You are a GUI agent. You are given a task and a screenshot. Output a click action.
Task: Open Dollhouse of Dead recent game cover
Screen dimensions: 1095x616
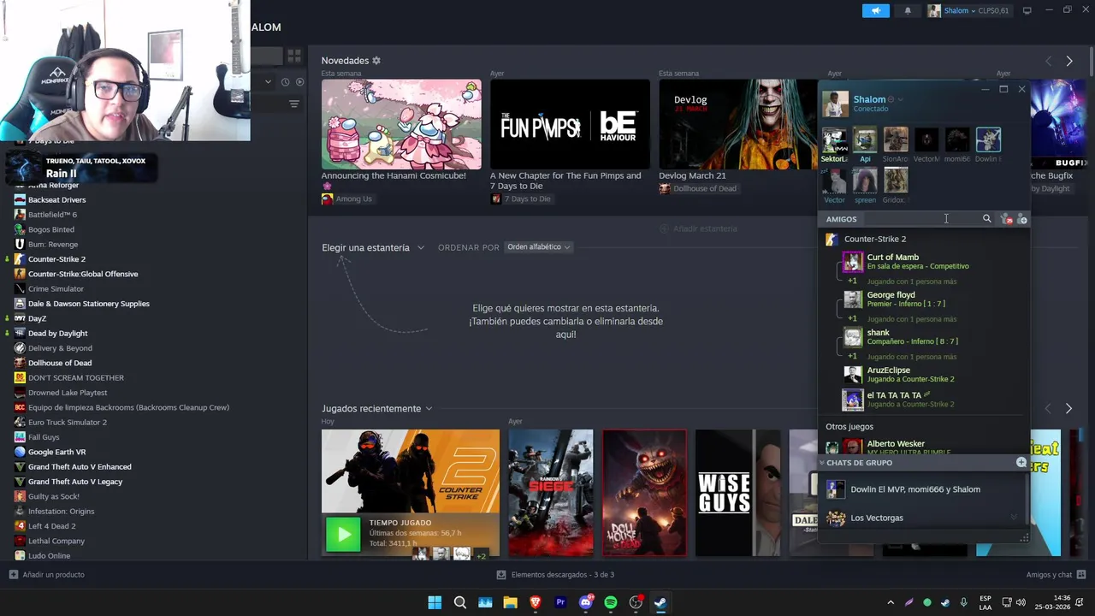point(644,493)
